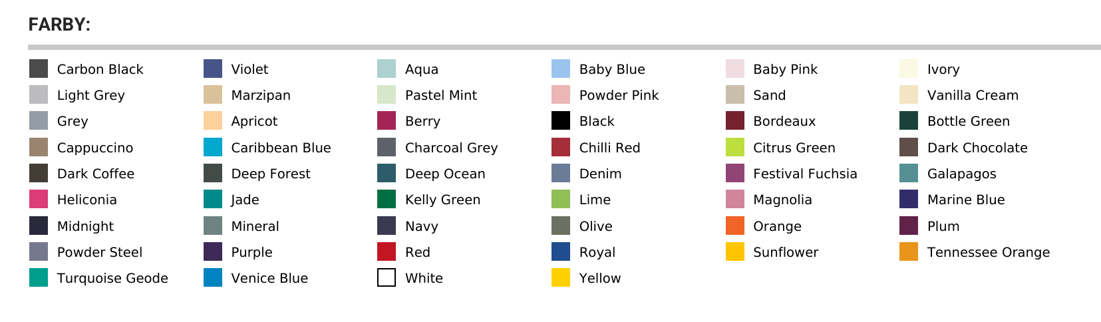The width and height of the screenshot is (1101, 322).
Task: Select the Citrus Green color square
Action: pyautogui.click(x=735, y=147)
